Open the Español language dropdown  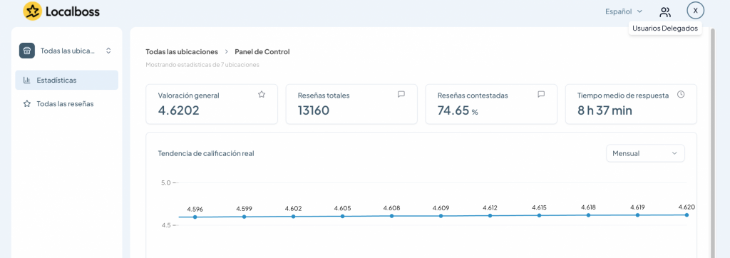624,11
